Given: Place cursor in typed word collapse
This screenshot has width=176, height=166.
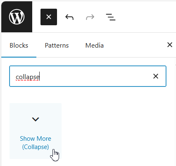Looking at the screenshot, I should point(28,77).
